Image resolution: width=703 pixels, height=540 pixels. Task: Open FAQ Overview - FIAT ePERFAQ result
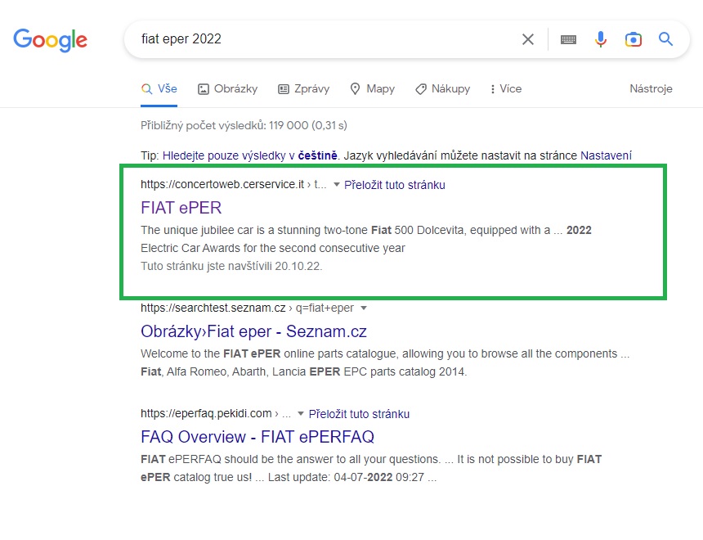(x=257, y=437)
